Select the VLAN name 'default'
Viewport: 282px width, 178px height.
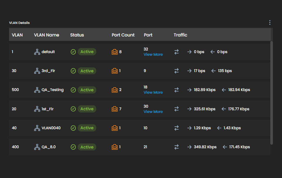click(x=48, y=52)
